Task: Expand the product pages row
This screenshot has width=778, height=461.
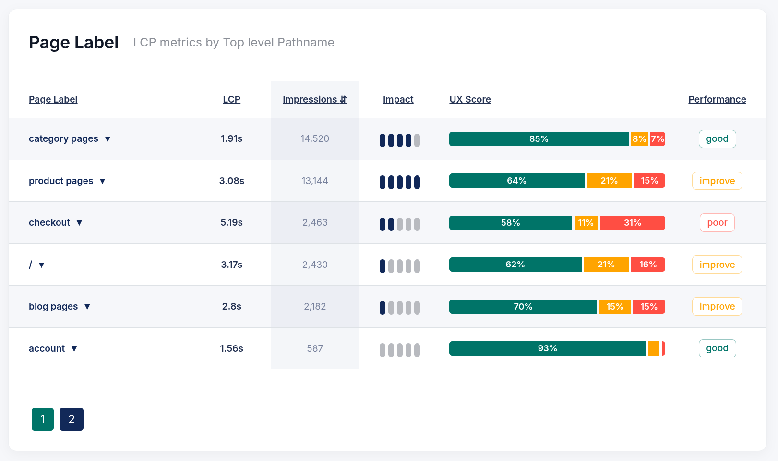Action: pos(102,181)
